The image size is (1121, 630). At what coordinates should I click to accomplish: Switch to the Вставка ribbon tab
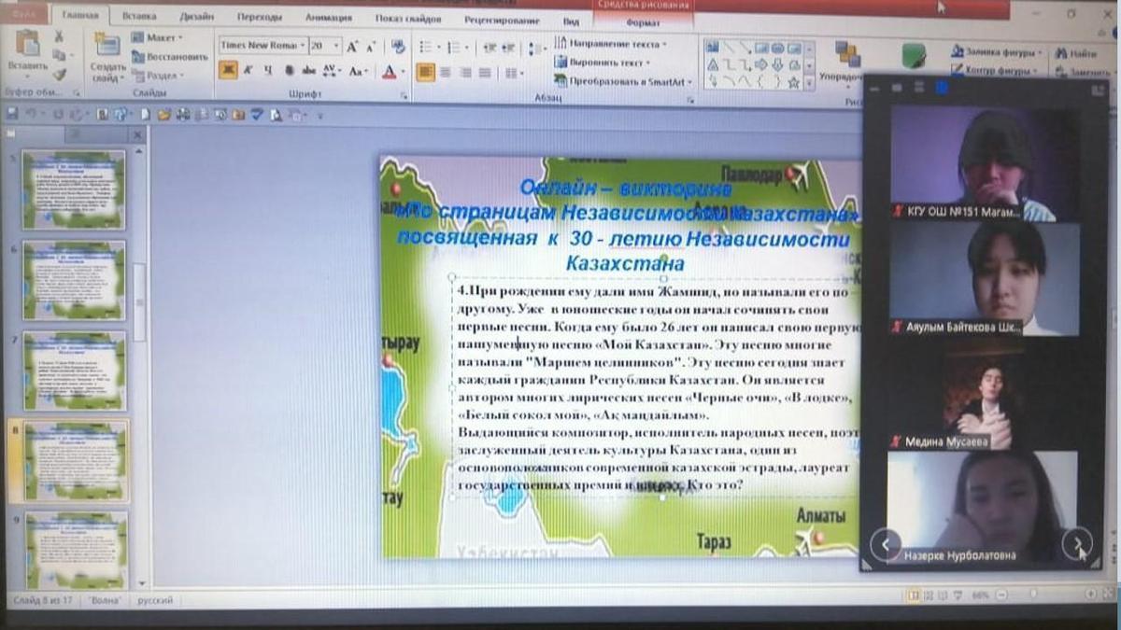(139, 17)
